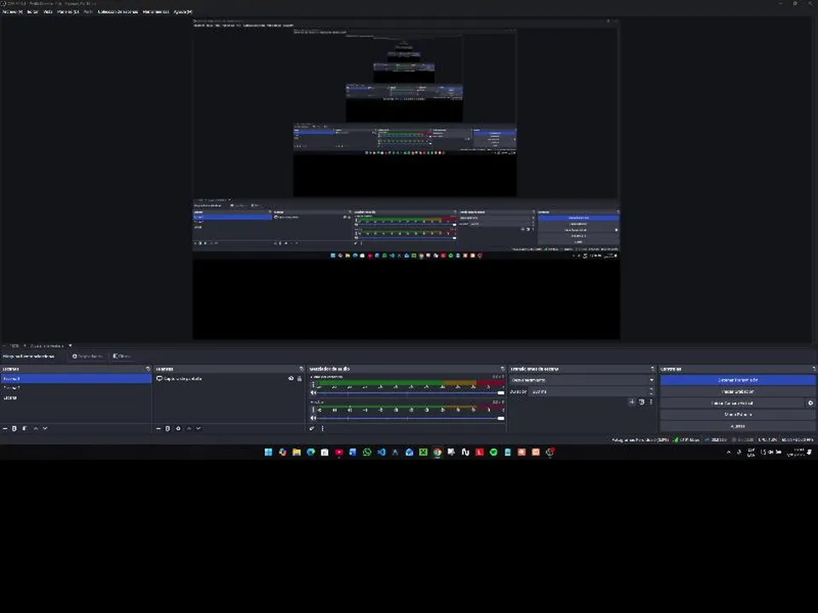
Task: Remove scene transition with trash icon
Action: [642, 402]
